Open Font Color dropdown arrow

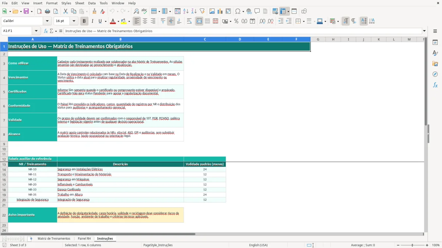coord(118,21)
